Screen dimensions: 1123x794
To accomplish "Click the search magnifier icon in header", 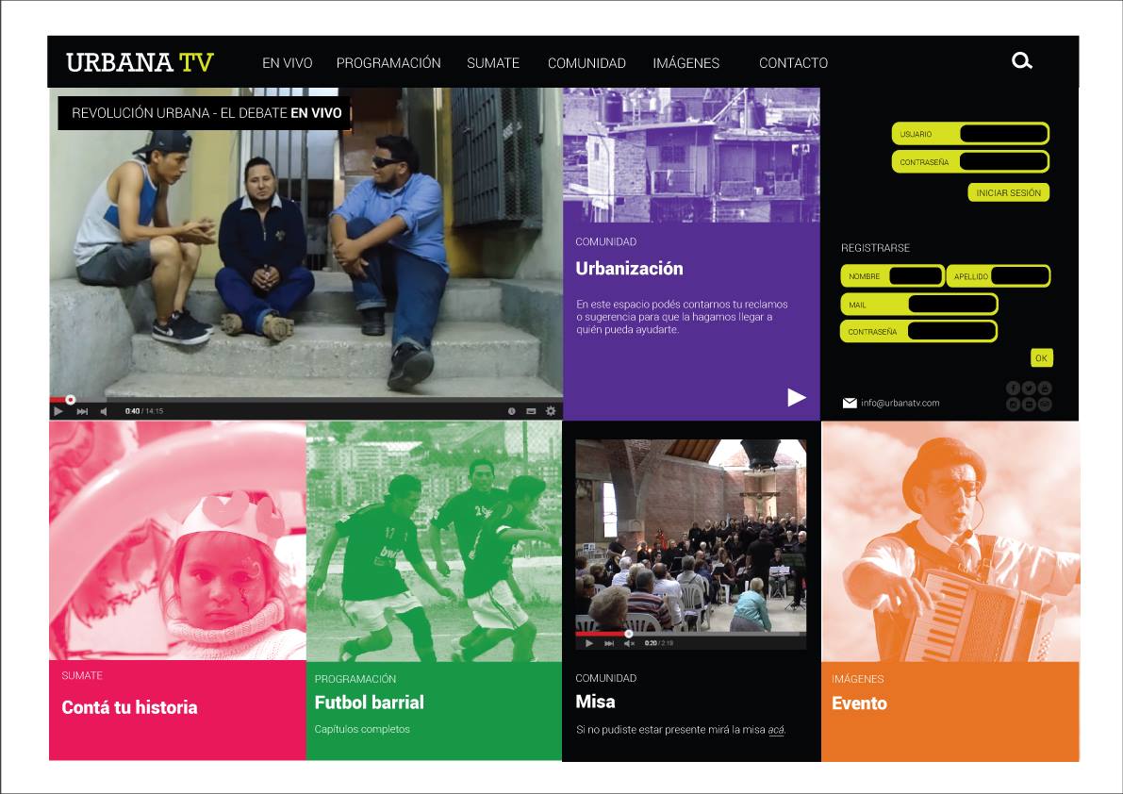I will click(x=1021, y=61).
